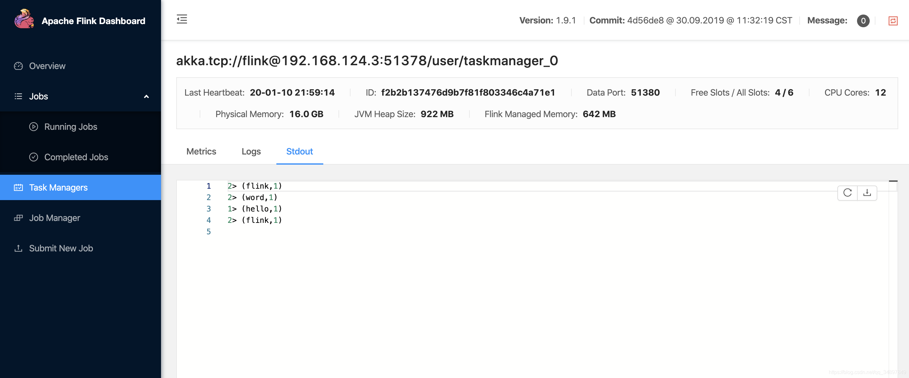Toggle the Jobs section collapse arrow
The image size is (909, 378).
coord(146,96)
